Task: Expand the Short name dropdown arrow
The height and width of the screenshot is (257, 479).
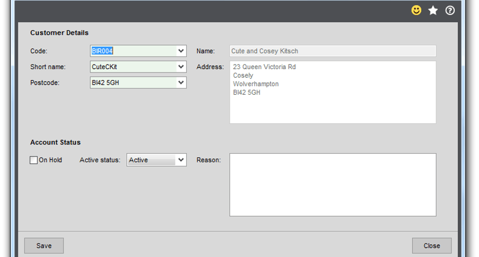Action: pos(181,67)
